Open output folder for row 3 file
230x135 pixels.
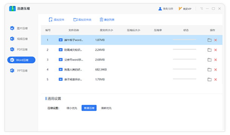(210, 60)
